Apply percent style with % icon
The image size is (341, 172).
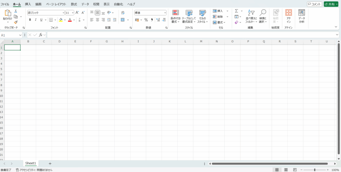coord(146,20)
